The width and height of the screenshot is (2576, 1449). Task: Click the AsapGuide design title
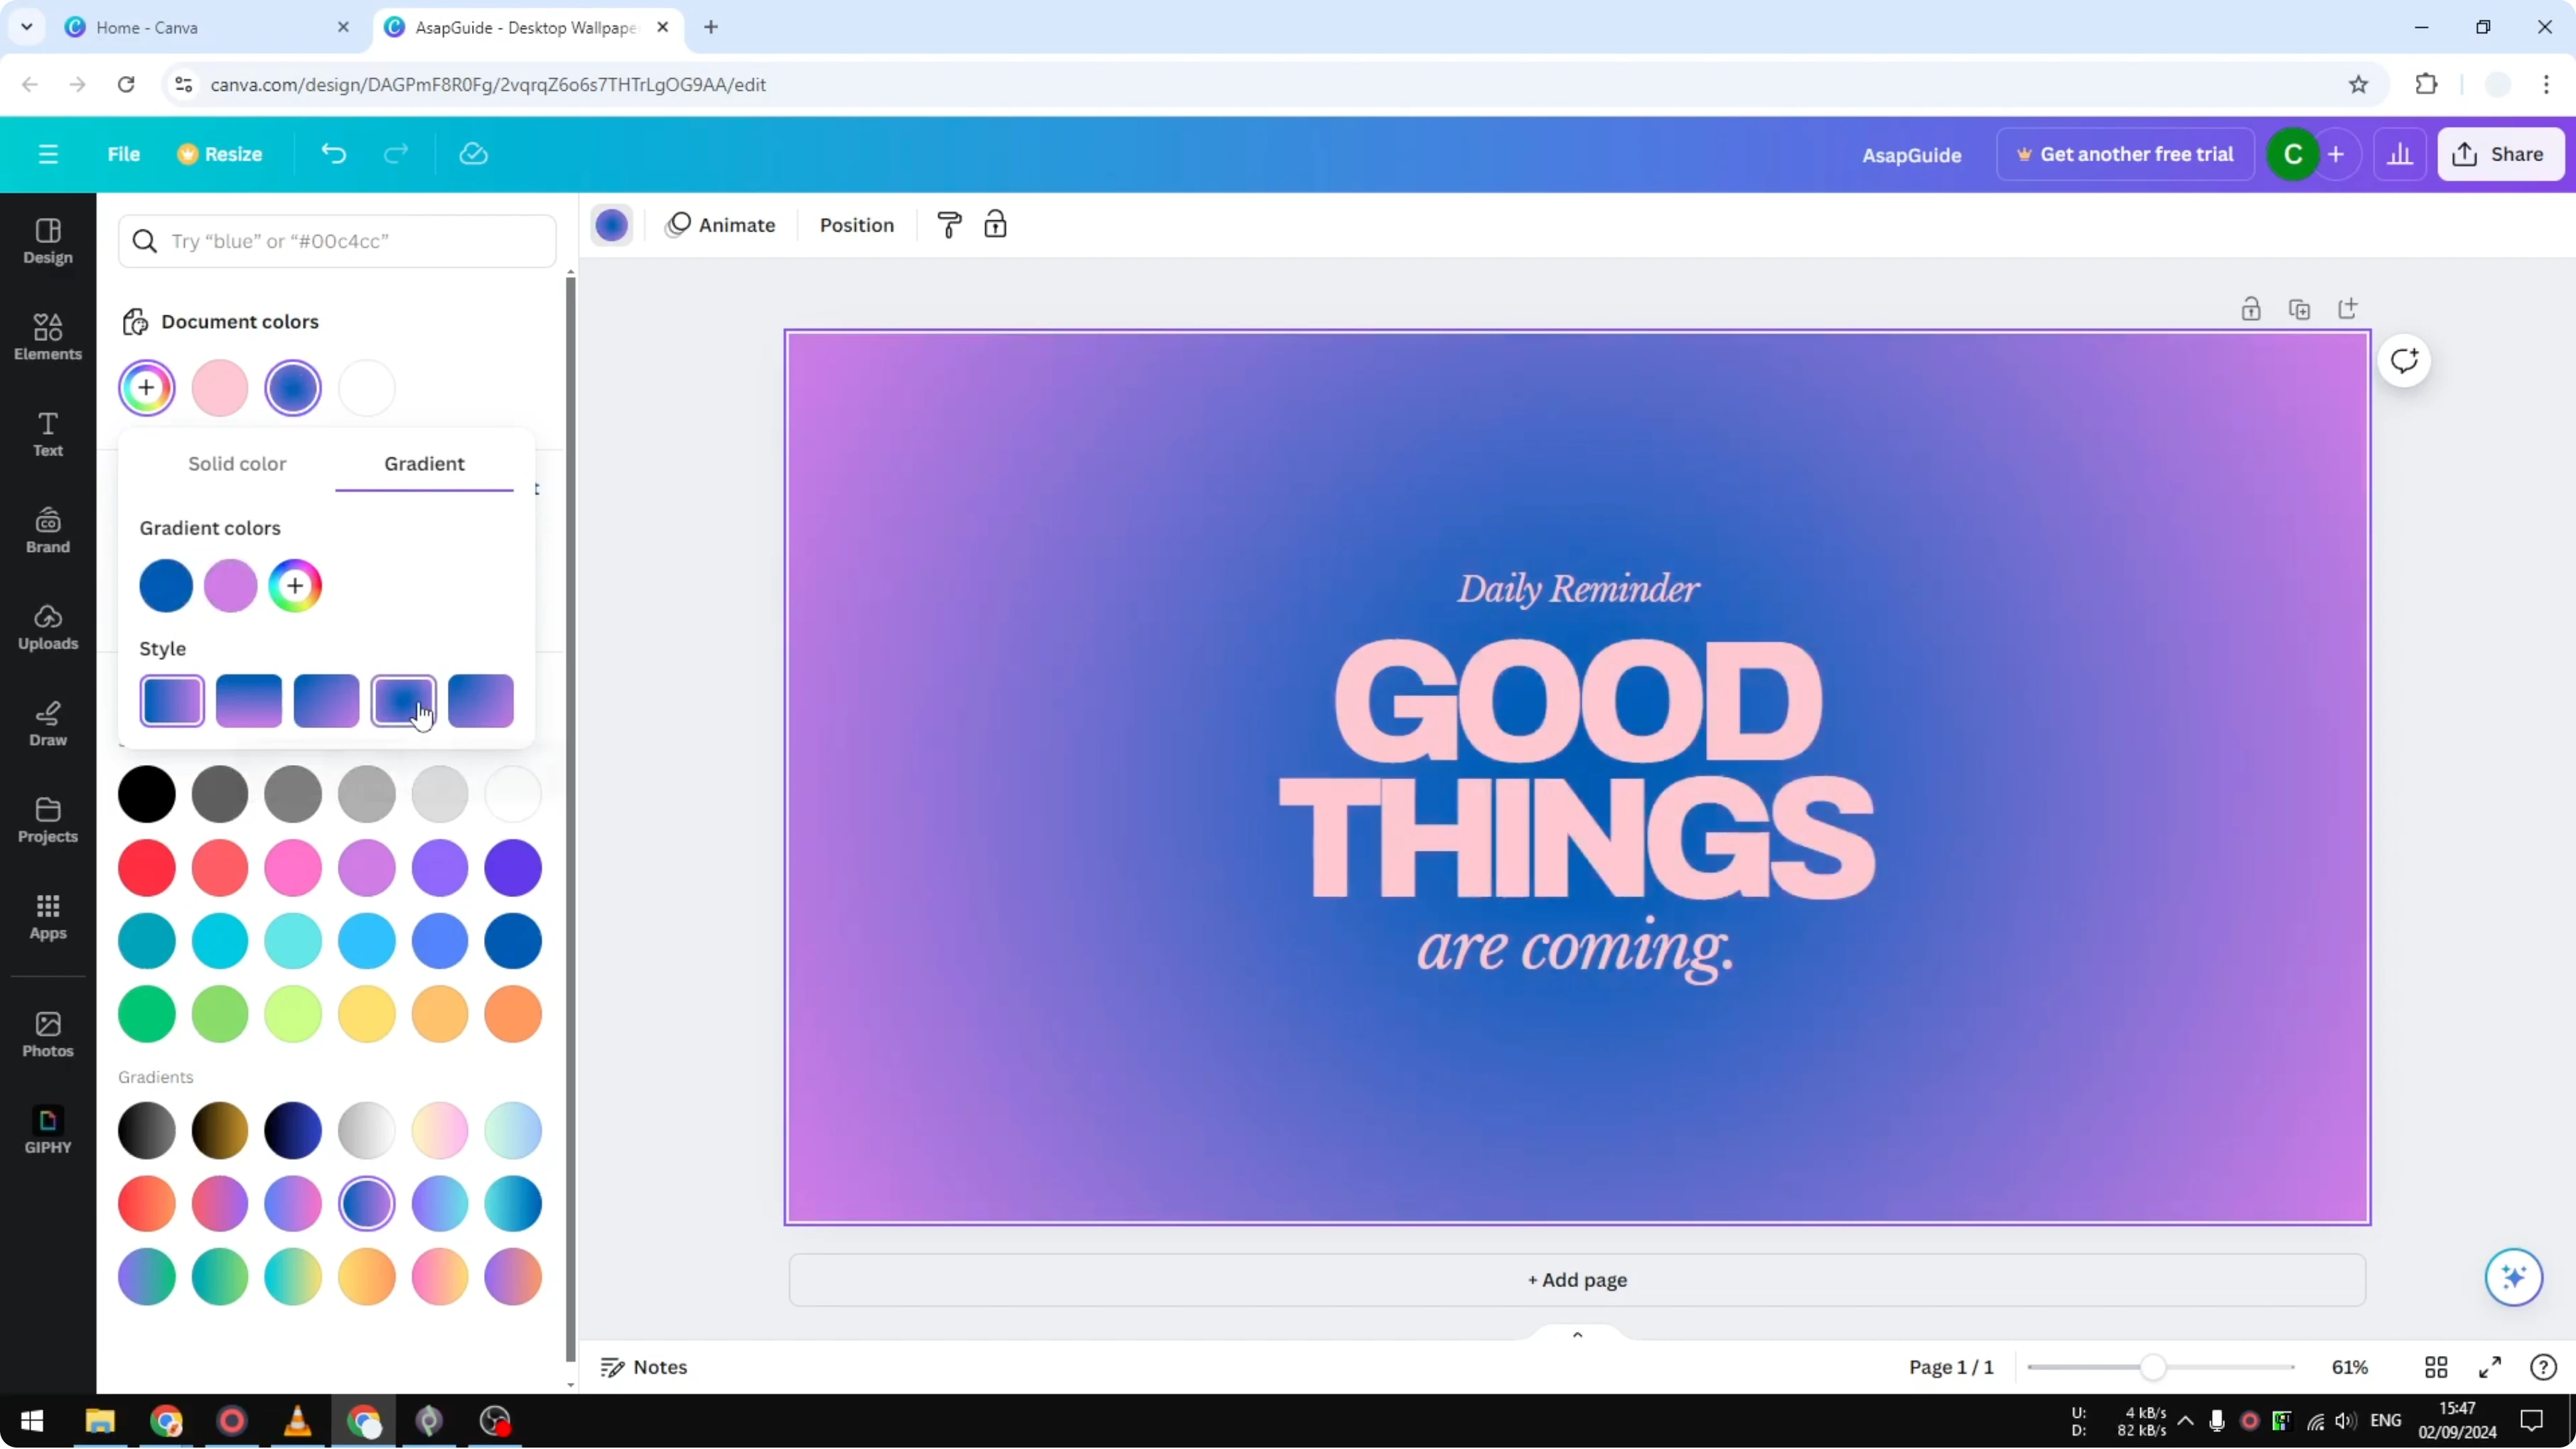(x=1911, y=155)
